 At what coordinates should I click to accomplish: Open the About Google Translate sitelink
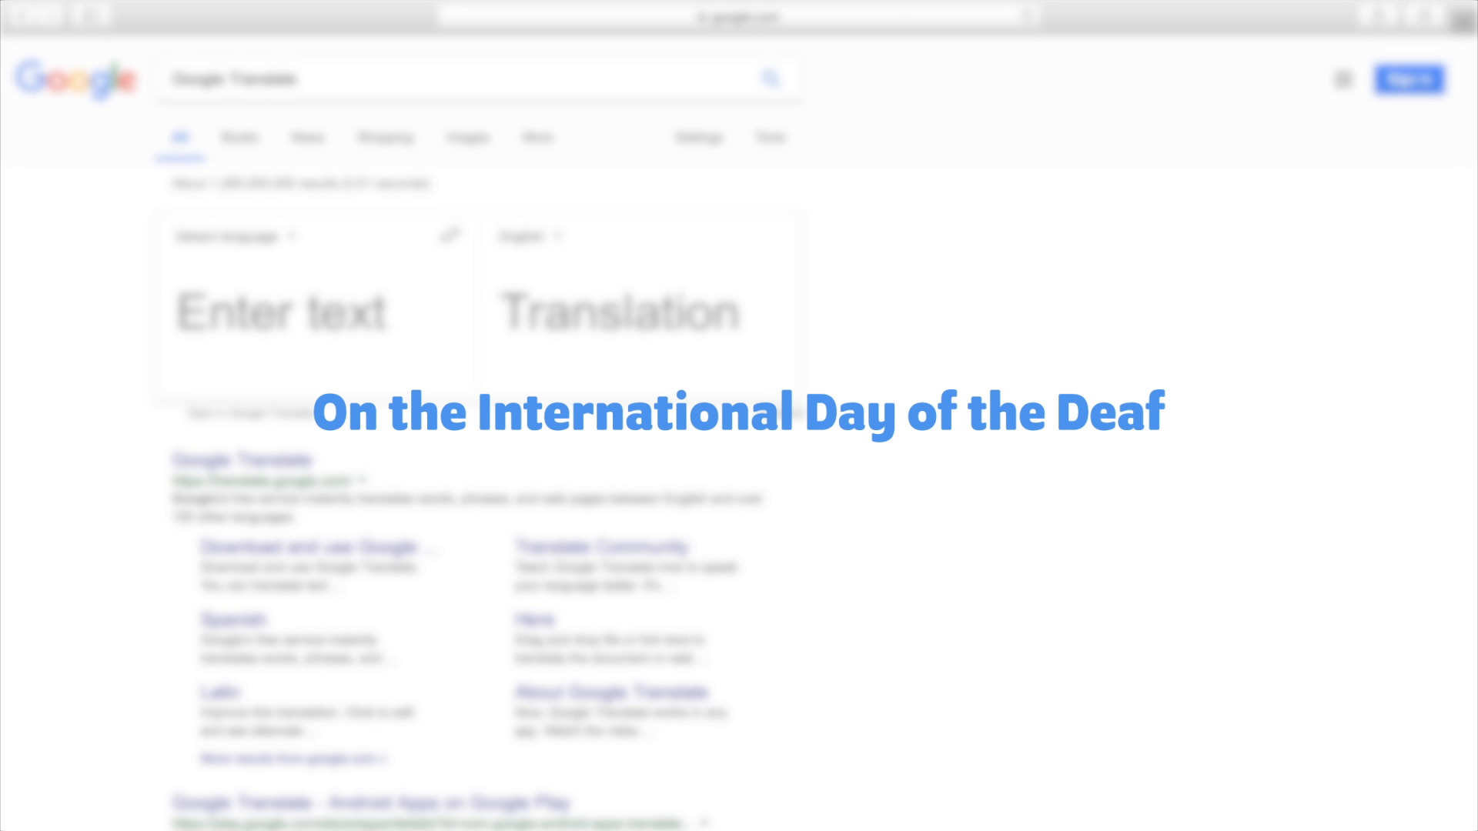coord(611,692)
